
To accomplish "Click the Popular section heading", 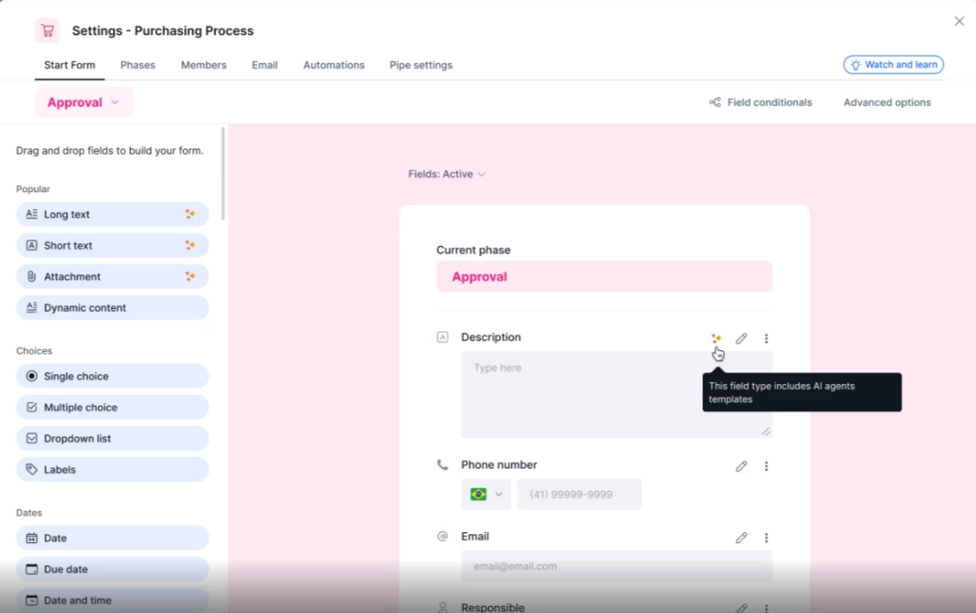I will coord(33,188).
